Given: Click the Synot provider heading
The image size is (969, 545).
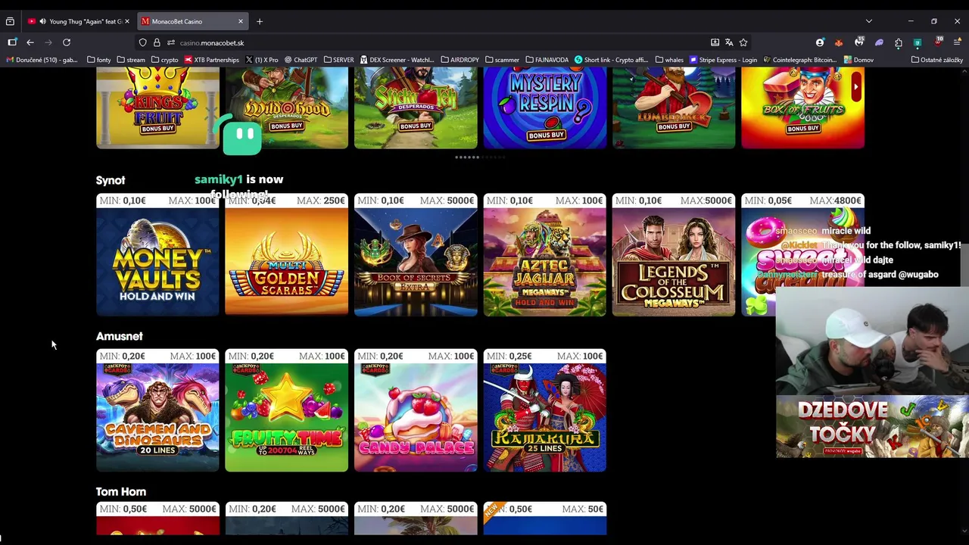Looking at the screenshot, I should 111,180.
